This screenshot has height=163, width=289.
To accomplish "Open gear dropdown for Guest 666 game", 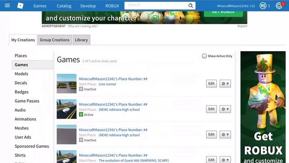I will click(x=225, y=160).
